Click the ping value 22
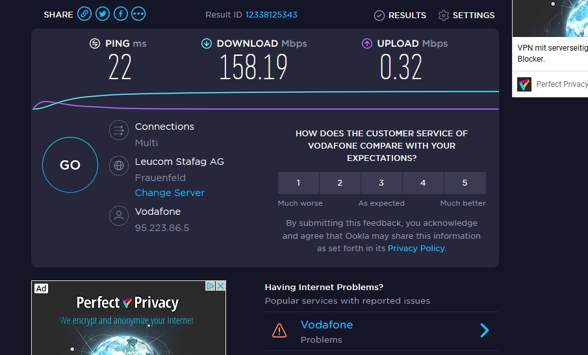The width and height of the screenshot is (588, 355). pos(120,67)
